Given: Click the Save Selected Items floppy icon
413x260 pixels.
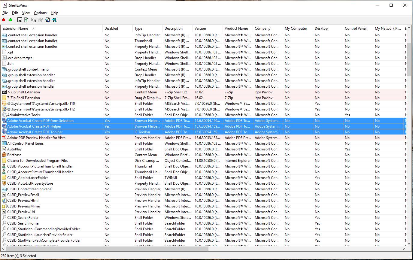Looking at the screenshot, I should pyautogui.click(x=20, y=20).
